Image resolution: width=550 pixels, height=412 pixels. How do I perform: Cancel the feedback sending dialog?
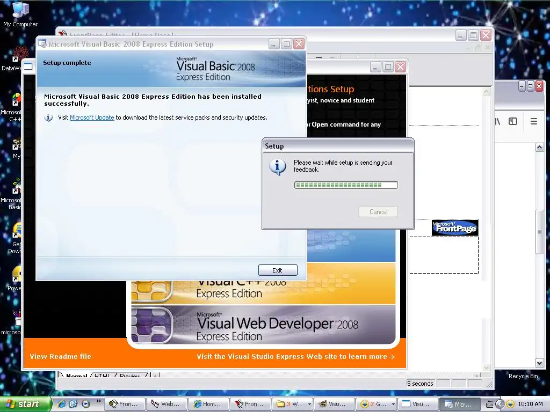(378, 211)
